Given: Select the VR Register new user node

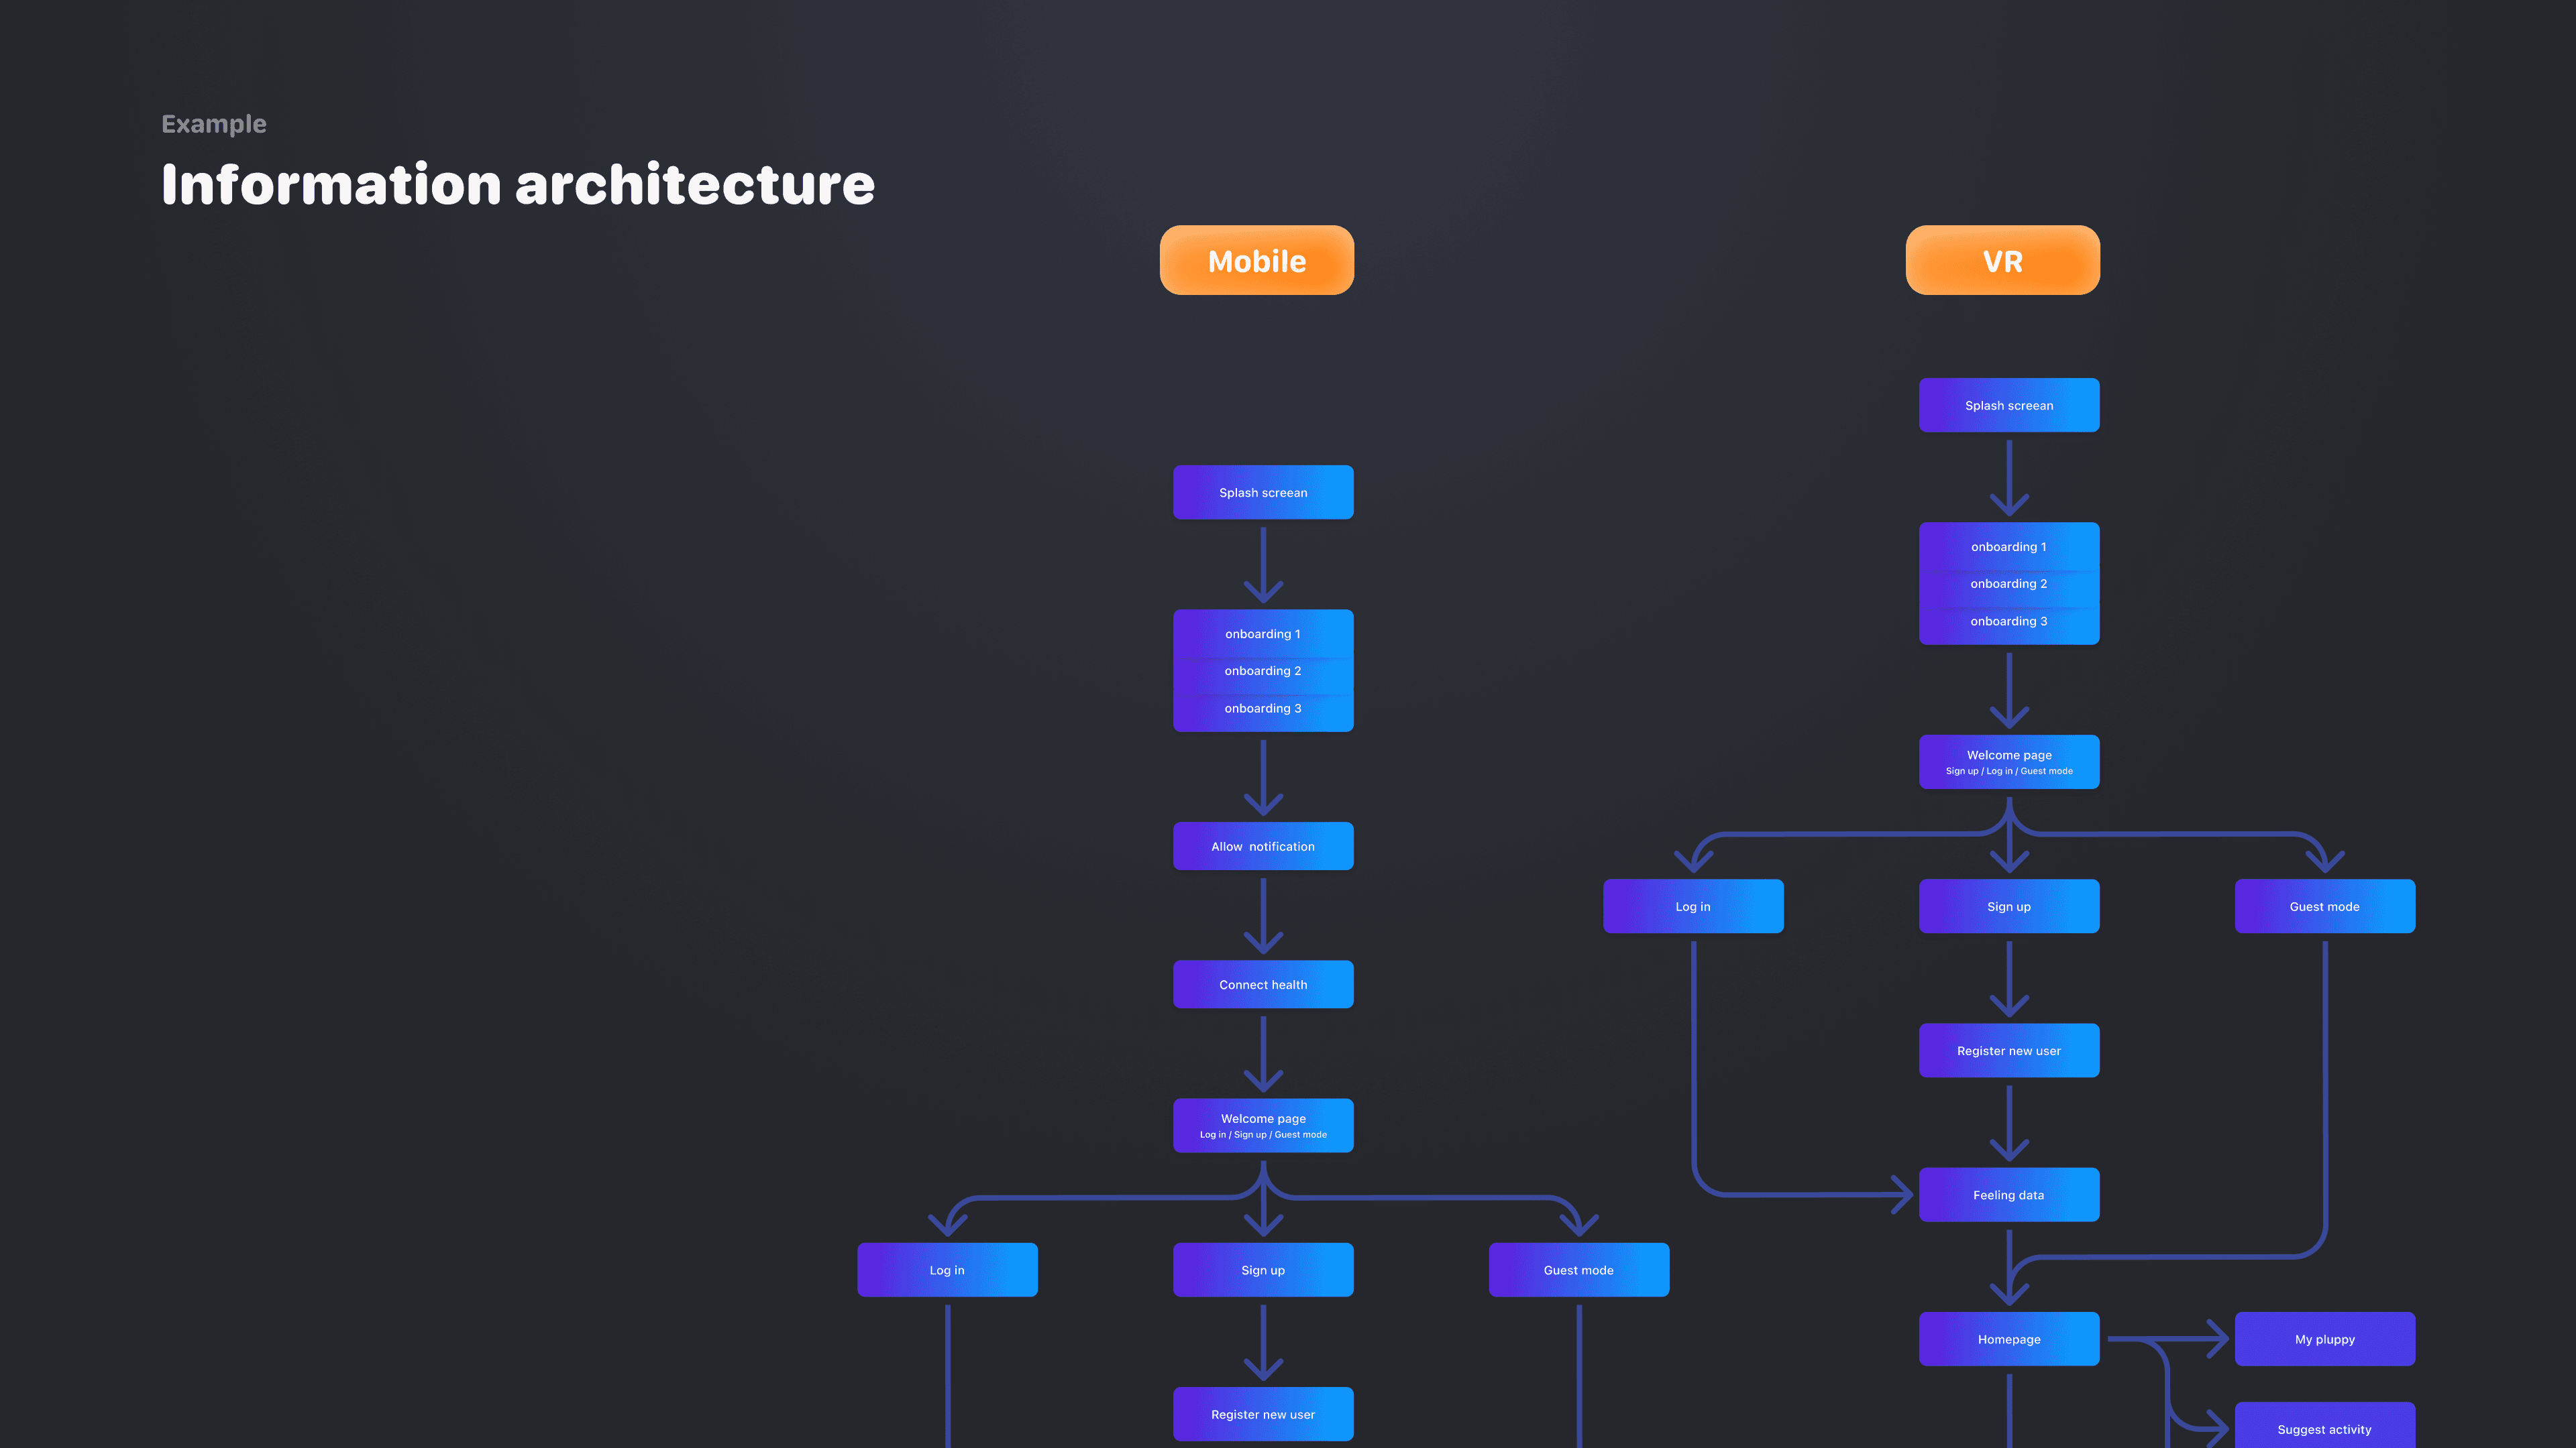Looking at the screenshot, I should [2008, 1050].
